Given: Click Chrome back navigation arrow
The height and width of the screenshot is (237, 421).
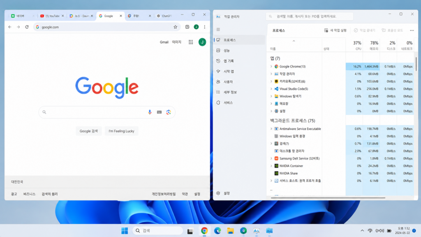Looking at the screenshot, I should tap(10, 27).
